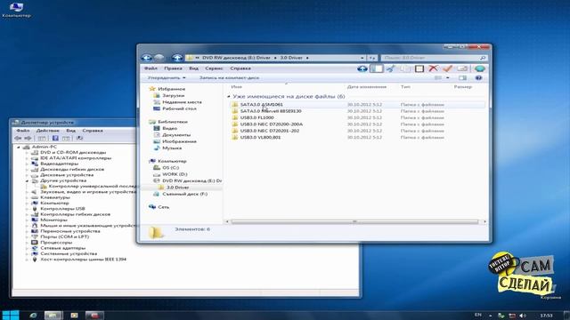Click Сеть in Explorer navigation pane
570x320 pixels.
tap(164, 207)
